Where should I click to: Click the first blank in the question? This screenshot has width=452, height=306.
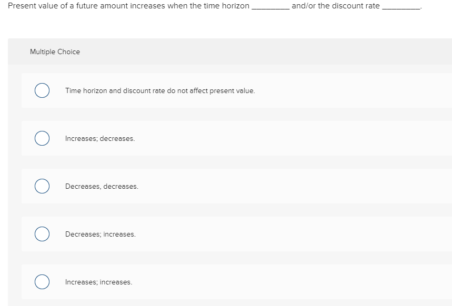tap(269, 6)
